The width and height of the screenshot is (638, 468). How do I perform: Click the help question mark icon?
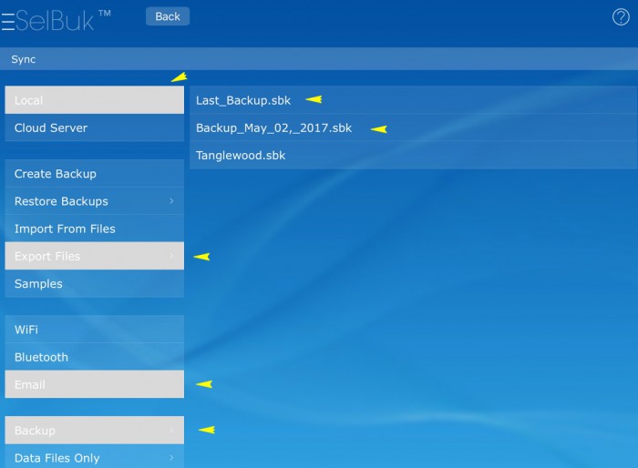[621, 17]
